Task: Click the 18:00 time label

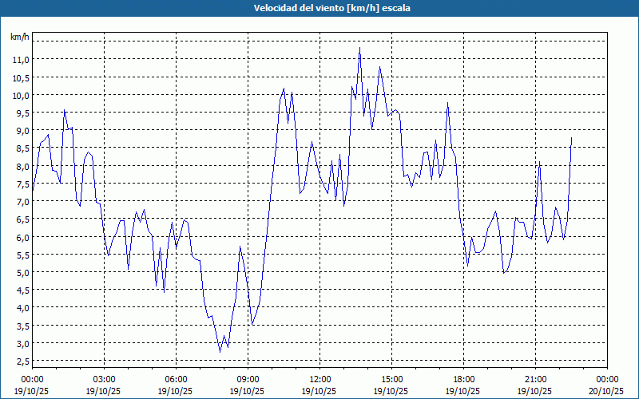Action: pyautogui.click(x=463, y=379)
